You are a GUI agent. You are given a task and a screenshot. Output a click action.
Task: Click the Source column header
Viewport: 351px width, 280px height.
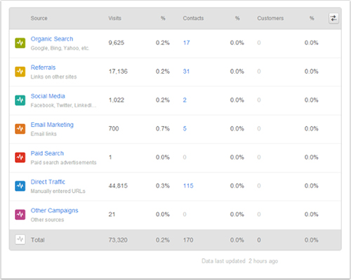tap(39, 18)
